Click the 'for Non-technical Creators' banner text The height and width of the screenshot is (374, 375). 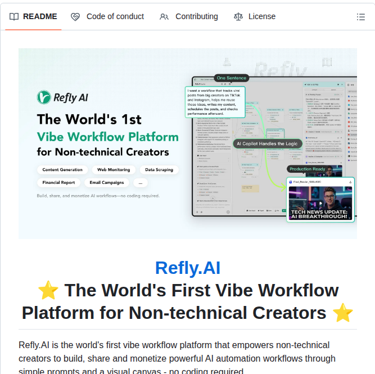(x=103, y=152)
